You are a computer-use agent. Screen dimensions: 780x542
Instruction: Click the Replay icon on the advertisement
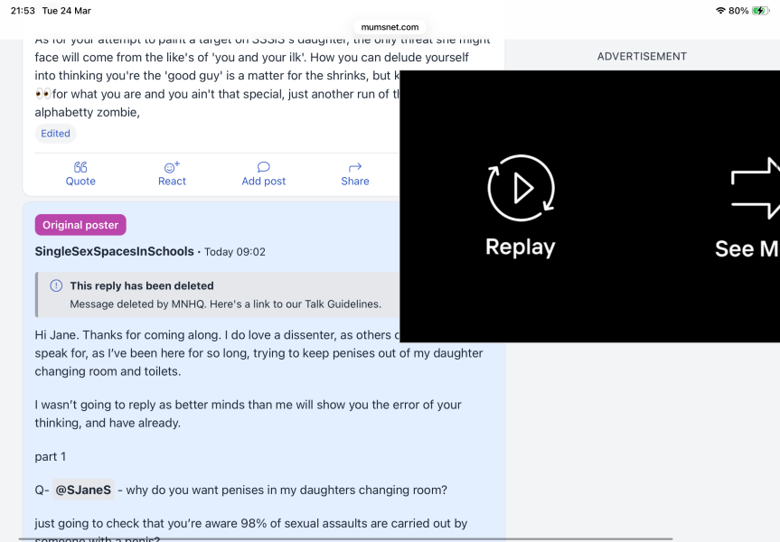pos(521,189)
